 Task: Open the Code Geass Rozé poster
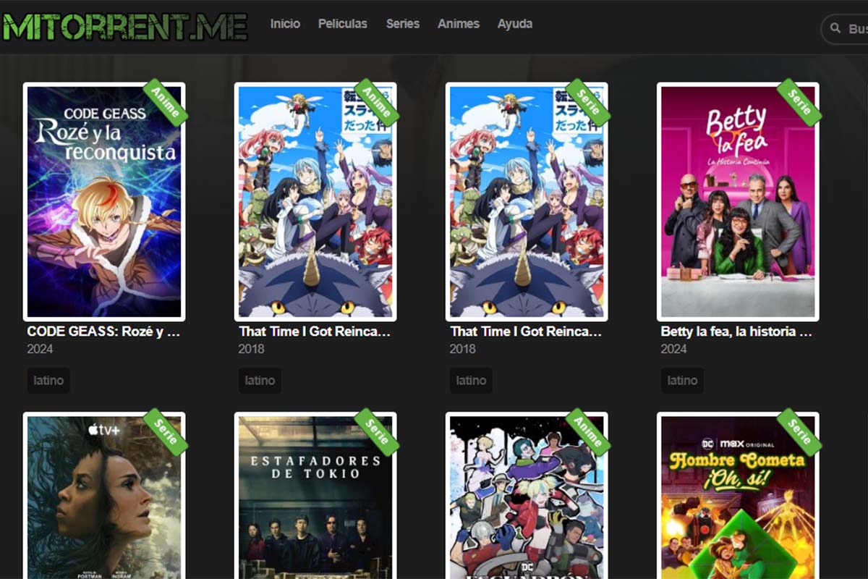pyautogui.click(x=104, y=201)
